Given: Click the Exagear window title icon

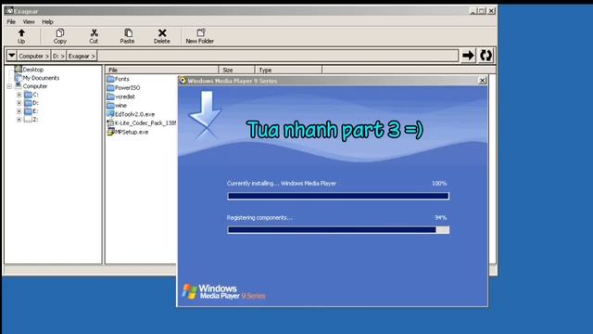Looking at the screenshot, I should click(x=9, y=10).
